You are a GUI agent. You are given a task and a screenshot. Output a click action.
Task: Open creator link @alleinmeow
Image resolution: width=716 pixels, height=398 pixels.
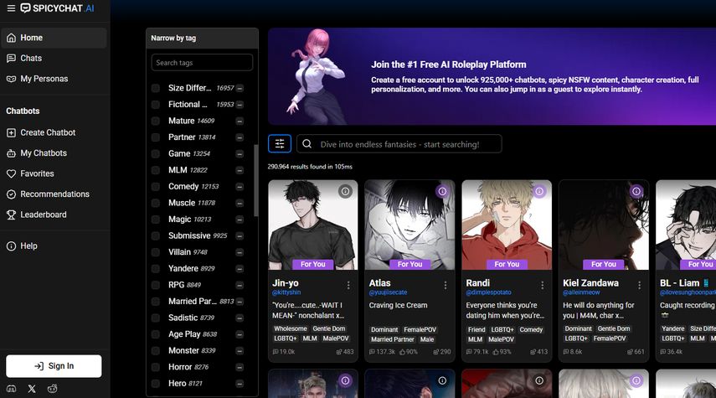[581, 292]
